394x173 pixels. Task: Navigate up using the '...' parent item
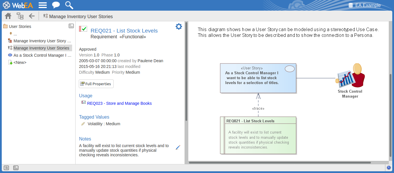click(15, 34)
